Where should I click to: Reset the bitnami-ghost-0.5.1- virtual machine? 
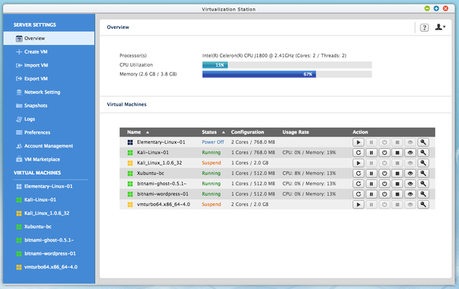coord(358,184)
